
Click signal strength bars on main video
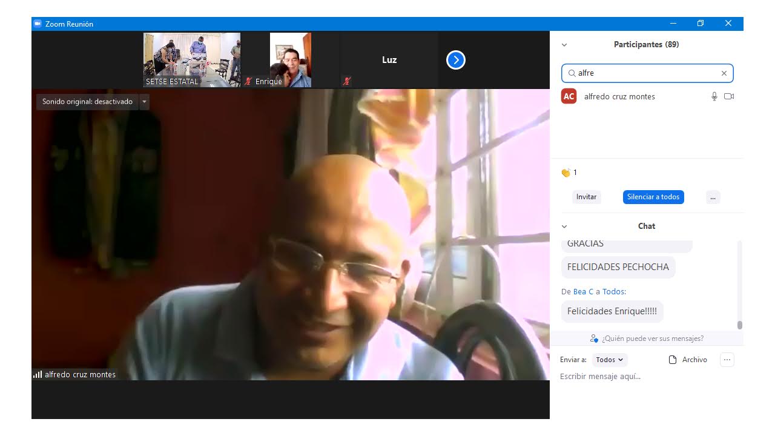(x=38, y=374)
